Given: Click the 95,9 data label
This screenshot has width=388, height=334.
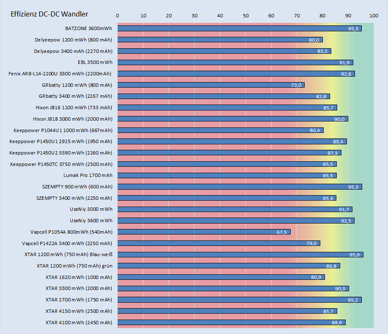Looking at the screenshot, I should click(x=355, y=254).
